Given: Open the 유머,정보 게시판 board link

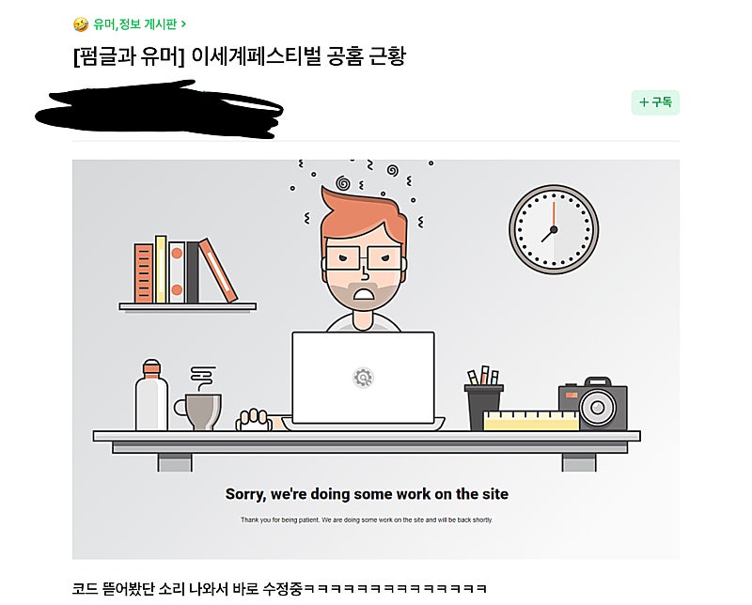Looking at the screenshot, I should [x=134, y=24].
